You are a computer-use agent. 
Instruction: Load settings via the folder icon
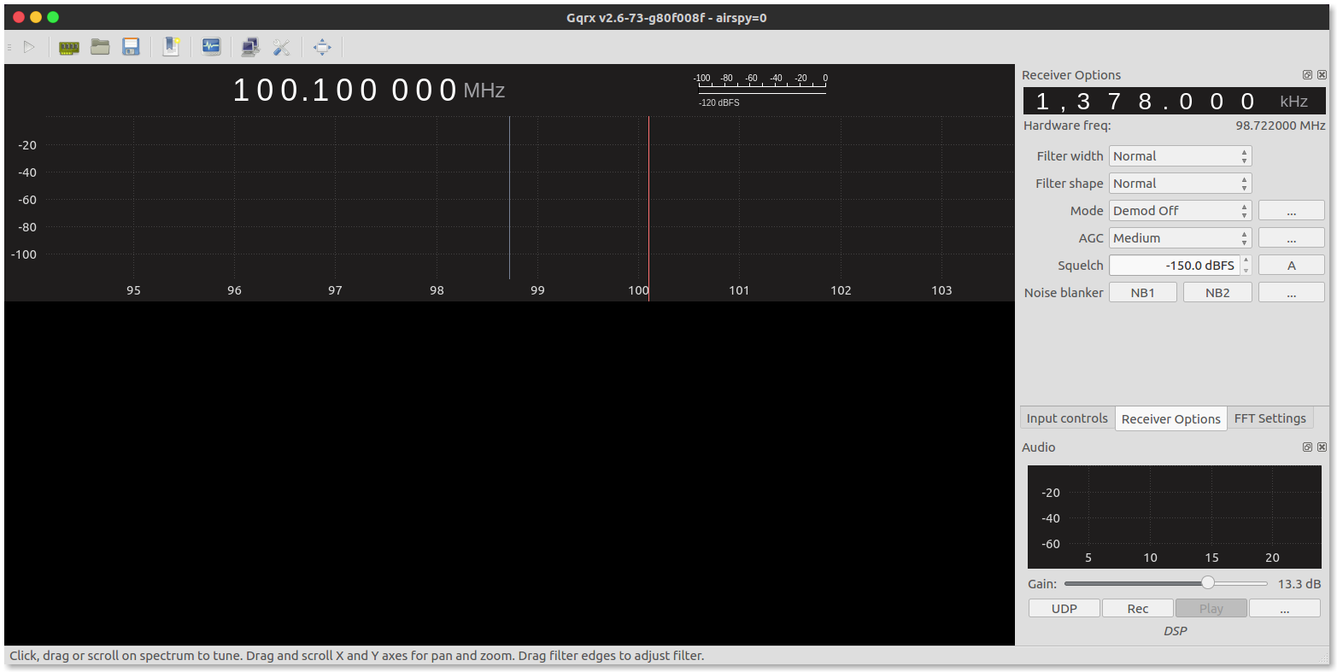(100, 47)
